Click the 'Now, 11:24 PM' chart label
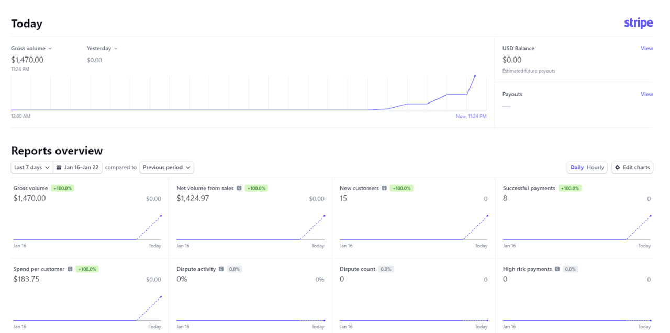Screen dimensions: 670x333 point(471,117)
